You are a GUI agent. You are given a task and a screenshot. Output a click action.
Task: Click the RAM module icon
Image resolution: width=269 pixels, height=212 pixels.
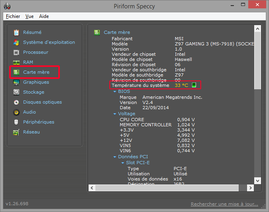coord(16,62)
